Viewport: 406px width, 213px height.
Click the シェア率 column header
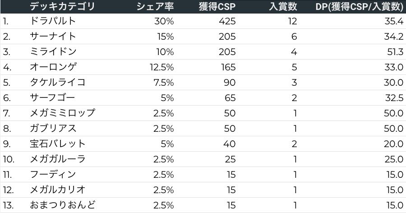pyautogui.click(x=155, y=6)
